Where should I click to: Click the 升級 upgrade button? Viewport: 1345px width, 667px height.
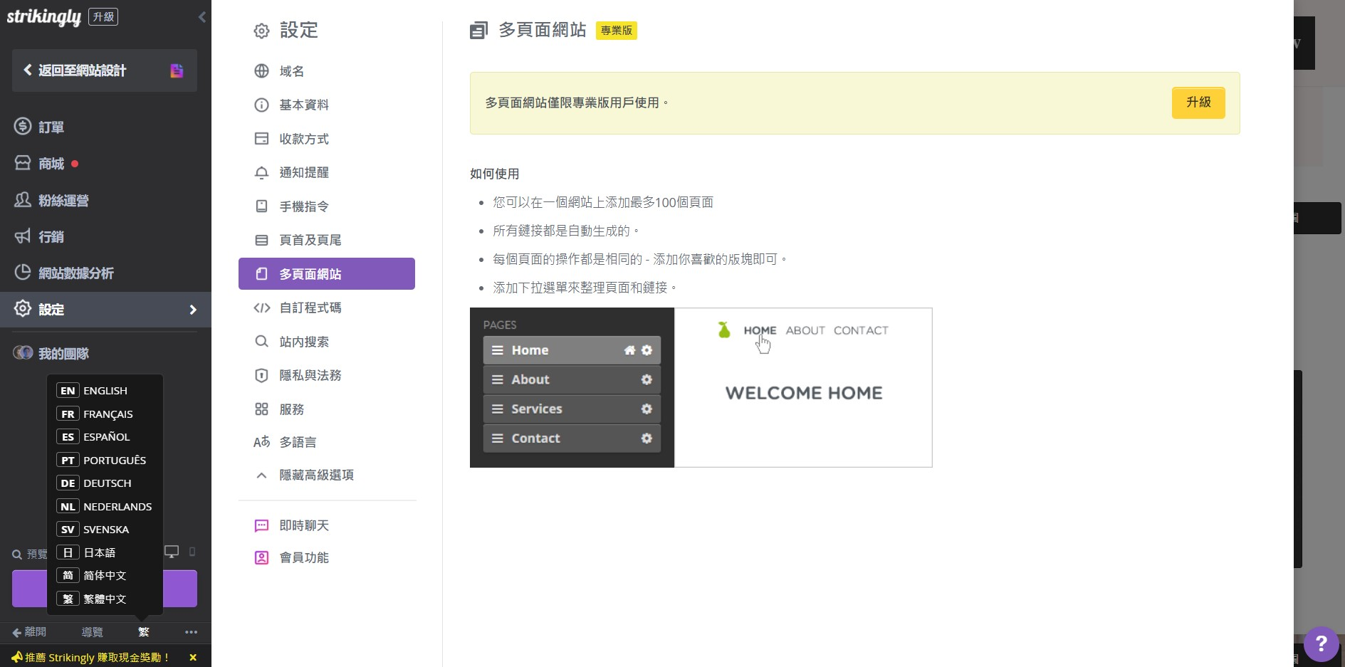(1198, 103)
